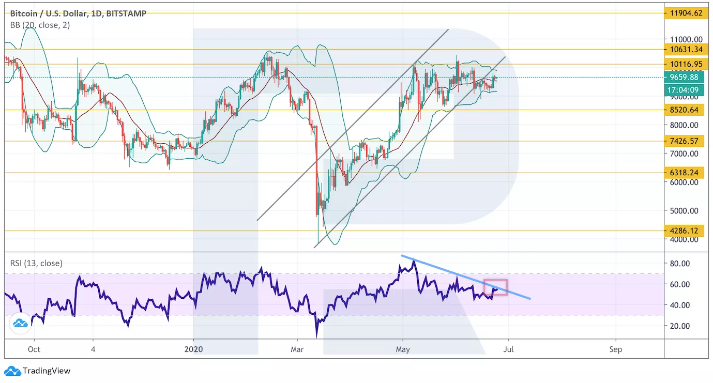Image resolution: width=713 pixels, height=383 pixels.
Task: Click the 4286.12 bottom price label
Action: [x=684, y=231]
